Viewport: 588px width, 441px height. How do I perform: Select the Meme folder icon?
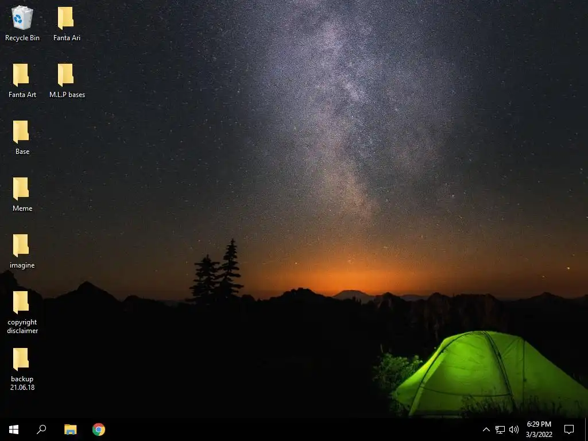(22, 189)
